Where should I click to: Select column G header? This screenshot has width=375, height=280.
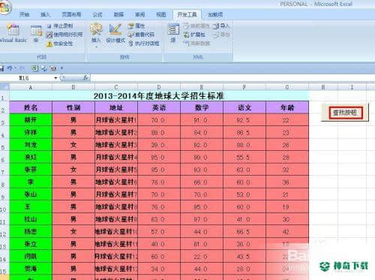coord(287,87)
